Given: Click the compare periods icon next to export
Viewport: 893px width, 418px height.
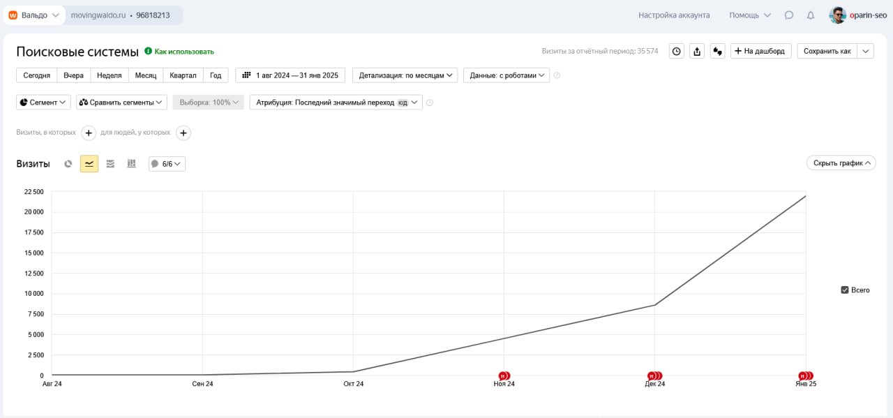Looking at the screenshot, I should click(718, 51).
